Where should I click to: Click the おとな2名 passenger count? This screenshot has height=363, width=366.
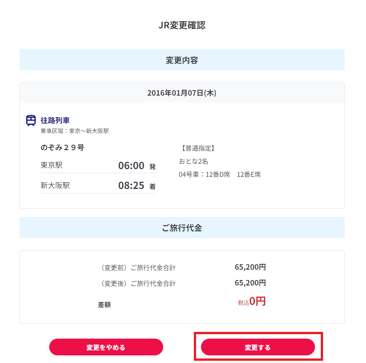click(193, 161)
